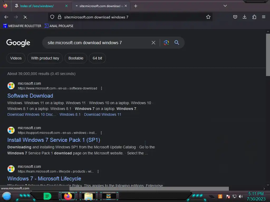Click the vertical page scrollbar thumb
Screen dimensions: 270x202
pyautogui.click(x=268, y=55)
